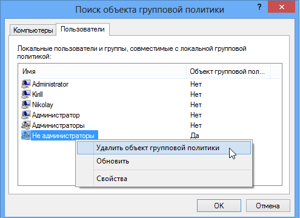Click the Нет value in Nikolay row
Screen dimensions: 300x218
tap(196, 105)
